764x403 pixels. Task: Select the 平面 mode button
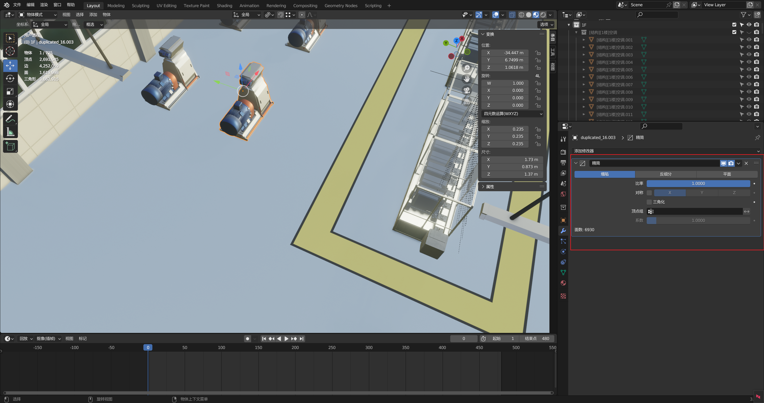tap(727, 174)
